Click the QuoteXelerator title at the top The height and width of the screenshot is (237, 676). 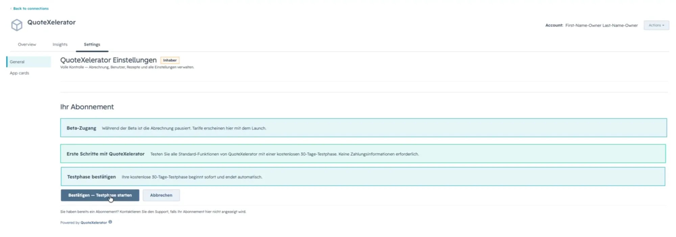point(51,22)
